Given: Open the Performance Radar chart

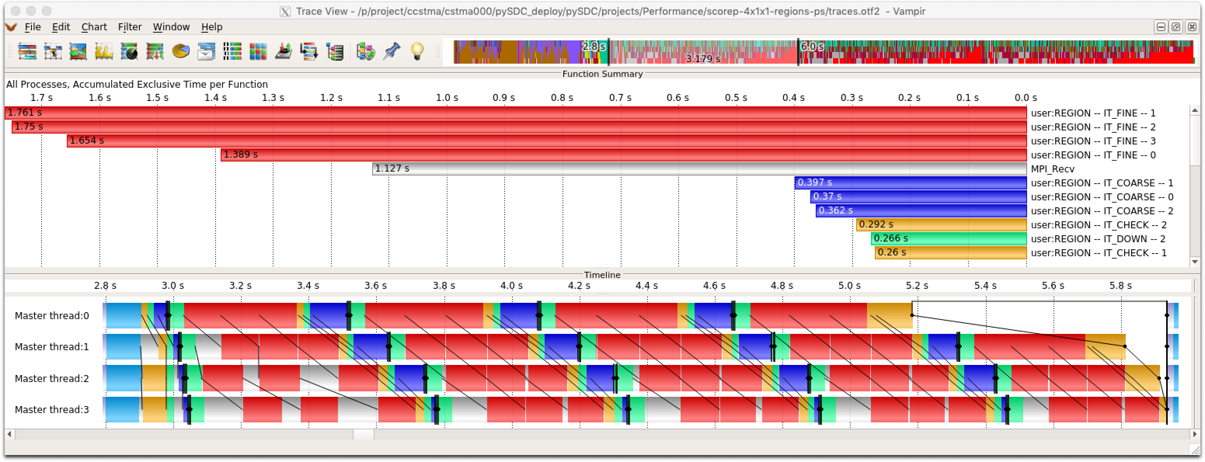Looking at the screenshot, I should 130,51.
